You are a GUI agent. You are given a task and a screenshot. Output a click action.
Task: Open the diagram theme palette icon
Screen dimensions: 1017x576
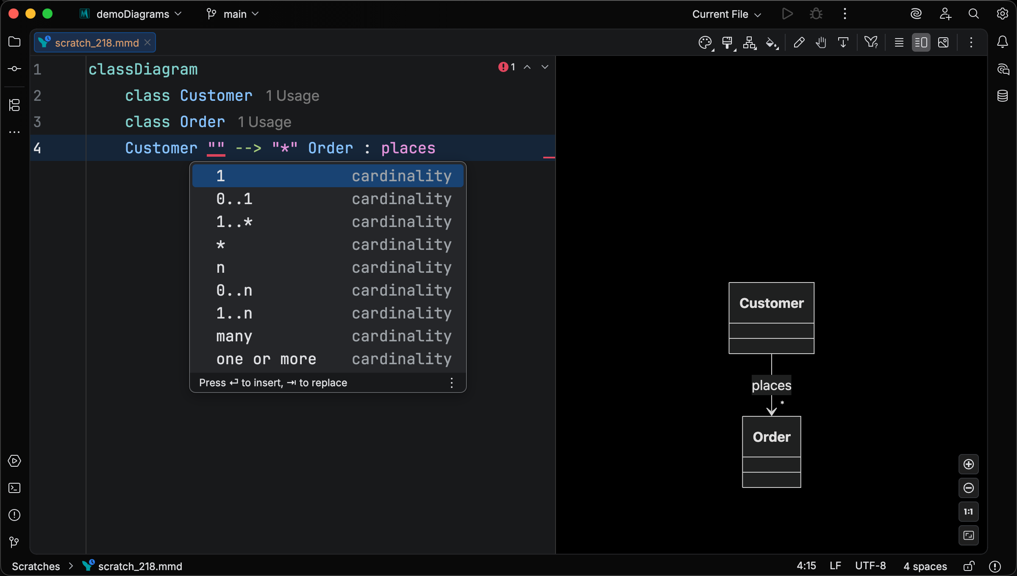(x=706, y=43)
